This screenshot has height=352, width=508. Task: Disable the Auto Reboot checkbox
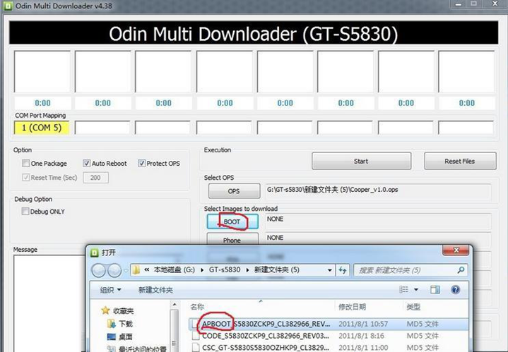(x=86, y=163)
